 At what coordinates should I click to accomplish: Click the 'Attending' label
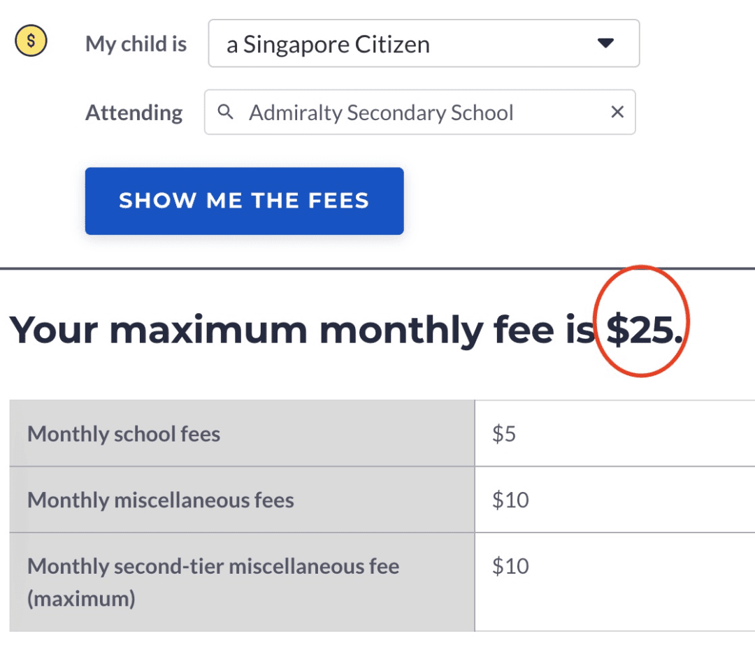coord(134,113)
